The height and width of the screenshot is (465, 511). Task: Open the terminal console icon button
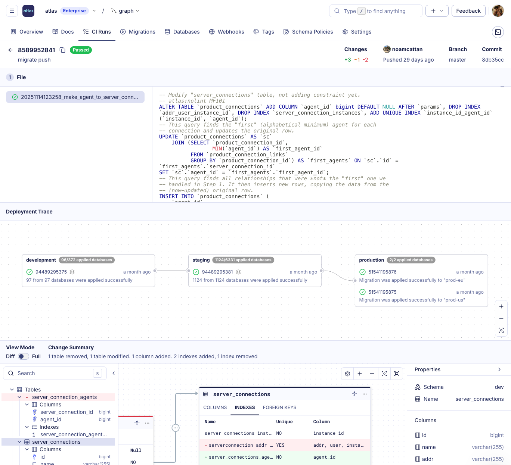point(498,32)
